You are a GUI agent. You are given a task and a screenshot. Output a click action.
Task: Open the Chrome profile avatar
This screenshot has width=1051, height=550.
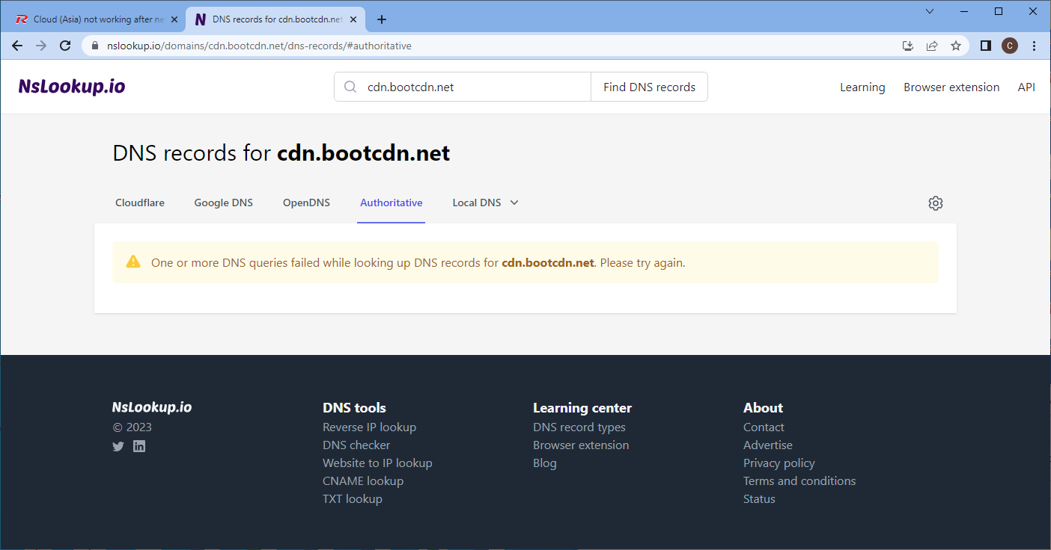pos(1010,46)
